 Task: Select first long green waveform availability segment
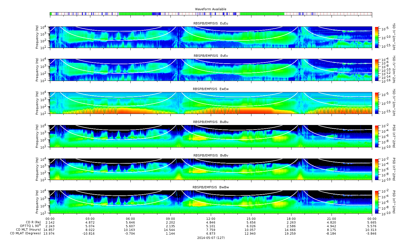click(135, 14)
